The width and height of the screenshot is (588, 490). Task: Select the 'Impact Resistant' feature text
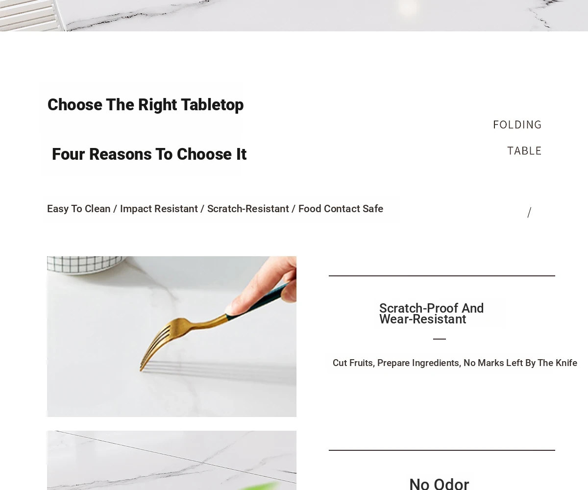(159, 209)
